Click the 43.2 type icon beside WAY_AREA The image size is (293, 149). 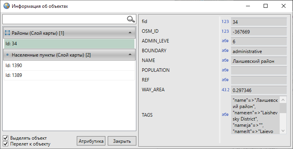point(225,90)
